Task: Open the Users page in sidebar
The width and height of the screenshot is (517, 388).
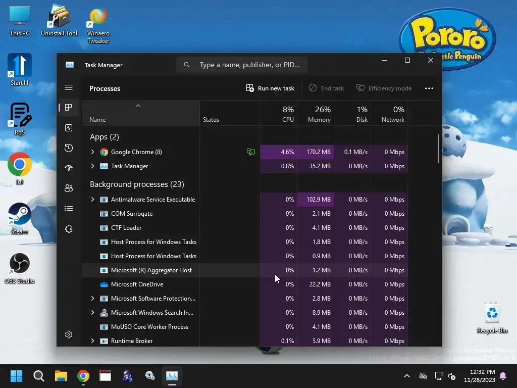Action: pos(69,188)
